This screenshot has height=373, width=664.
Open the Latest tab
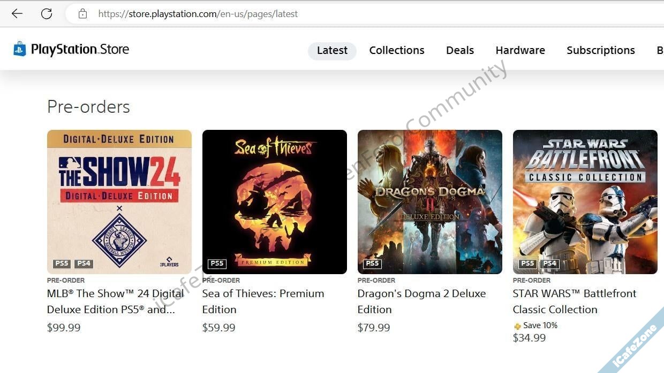(x=332, y=50)
